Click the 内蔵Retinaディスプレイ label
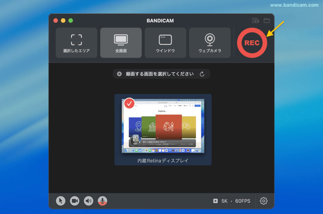Screen dimensions: 323x214 tap(163, 161)
